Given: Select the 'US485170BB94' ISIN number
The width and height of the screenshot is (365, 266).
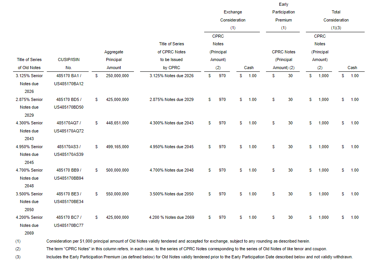Looking at the screenshot, I should [x=69, y=178].
